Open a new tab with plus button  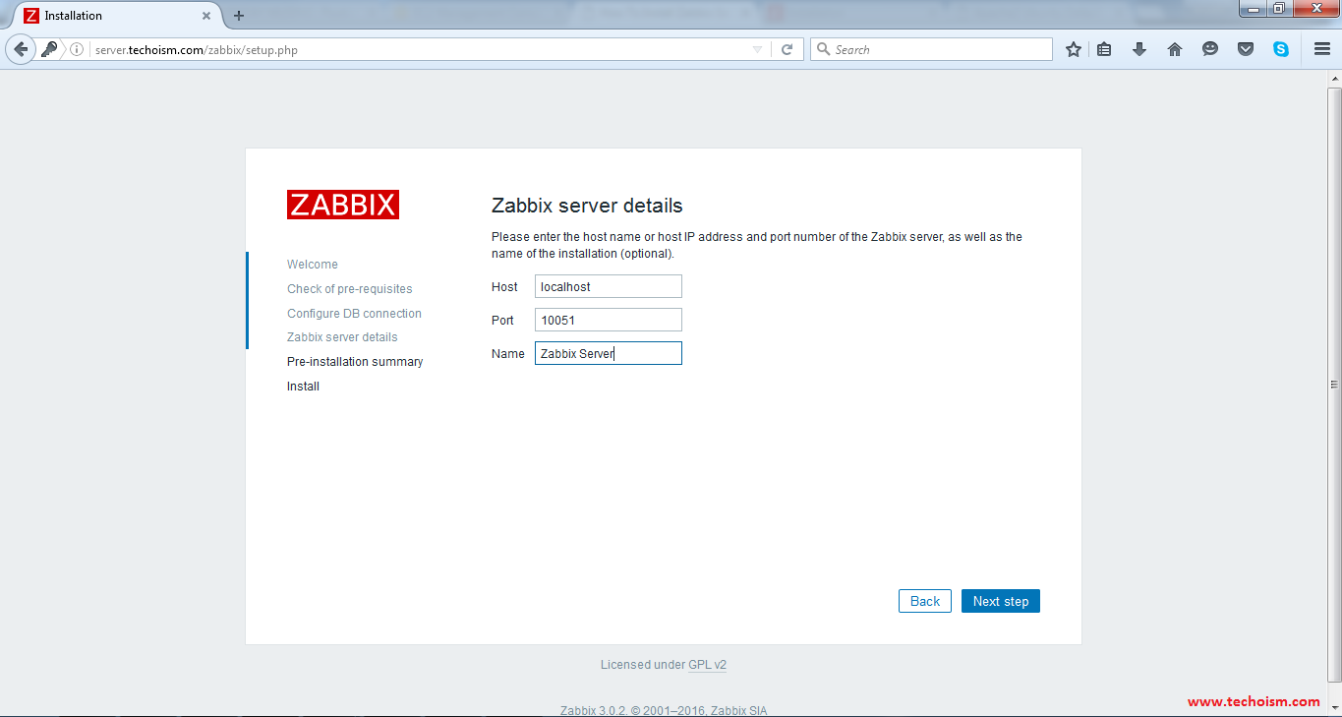coord(239,16)
